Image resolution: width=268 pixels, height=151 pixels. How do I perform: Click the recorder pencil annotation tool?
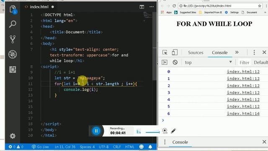tap(173, 131)
